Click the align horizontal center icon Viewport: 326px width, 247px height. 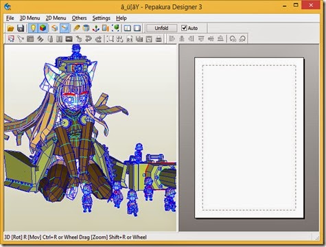click(x=182, y=38)
